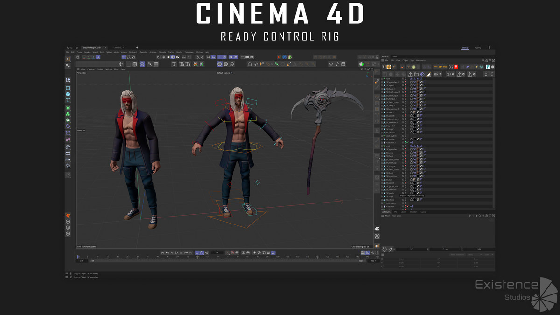Image resolution: width=560 pixels, height=315 pixels.
Task: Toggle visibility dots for SK_scythe
Action: (406, 139)
